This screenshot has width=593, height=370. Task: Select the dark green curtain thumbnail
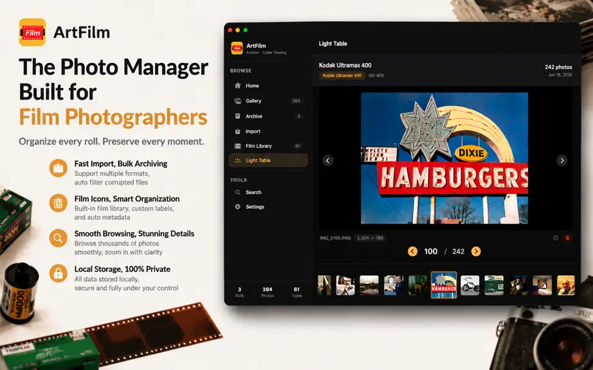[x=417, y=285]
